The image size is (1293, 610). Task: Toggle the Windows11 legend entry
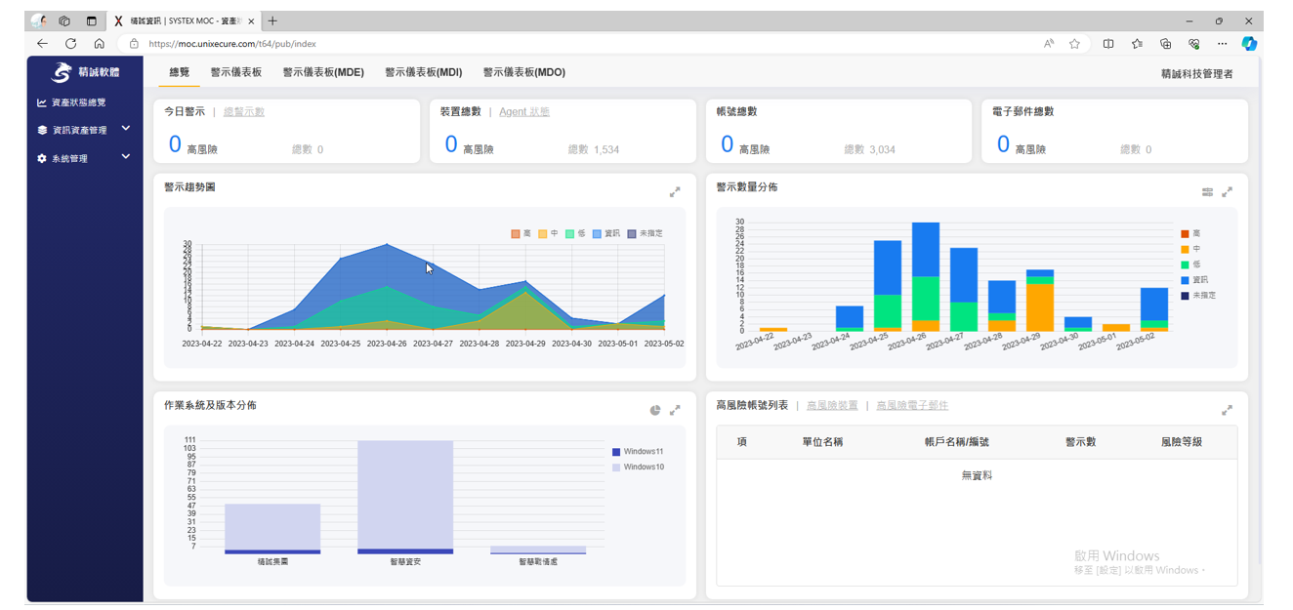click(x=638, y=452)
